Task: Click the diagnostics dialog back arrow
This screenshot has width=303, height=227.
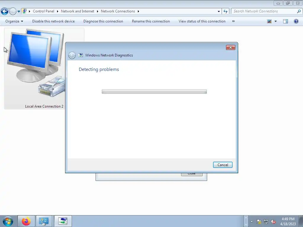Action: coord(72,55)
